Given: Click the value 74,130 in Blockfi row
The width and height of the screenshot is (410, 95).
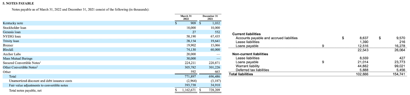Looking at the screenshot, I should [x=191, y=50].
